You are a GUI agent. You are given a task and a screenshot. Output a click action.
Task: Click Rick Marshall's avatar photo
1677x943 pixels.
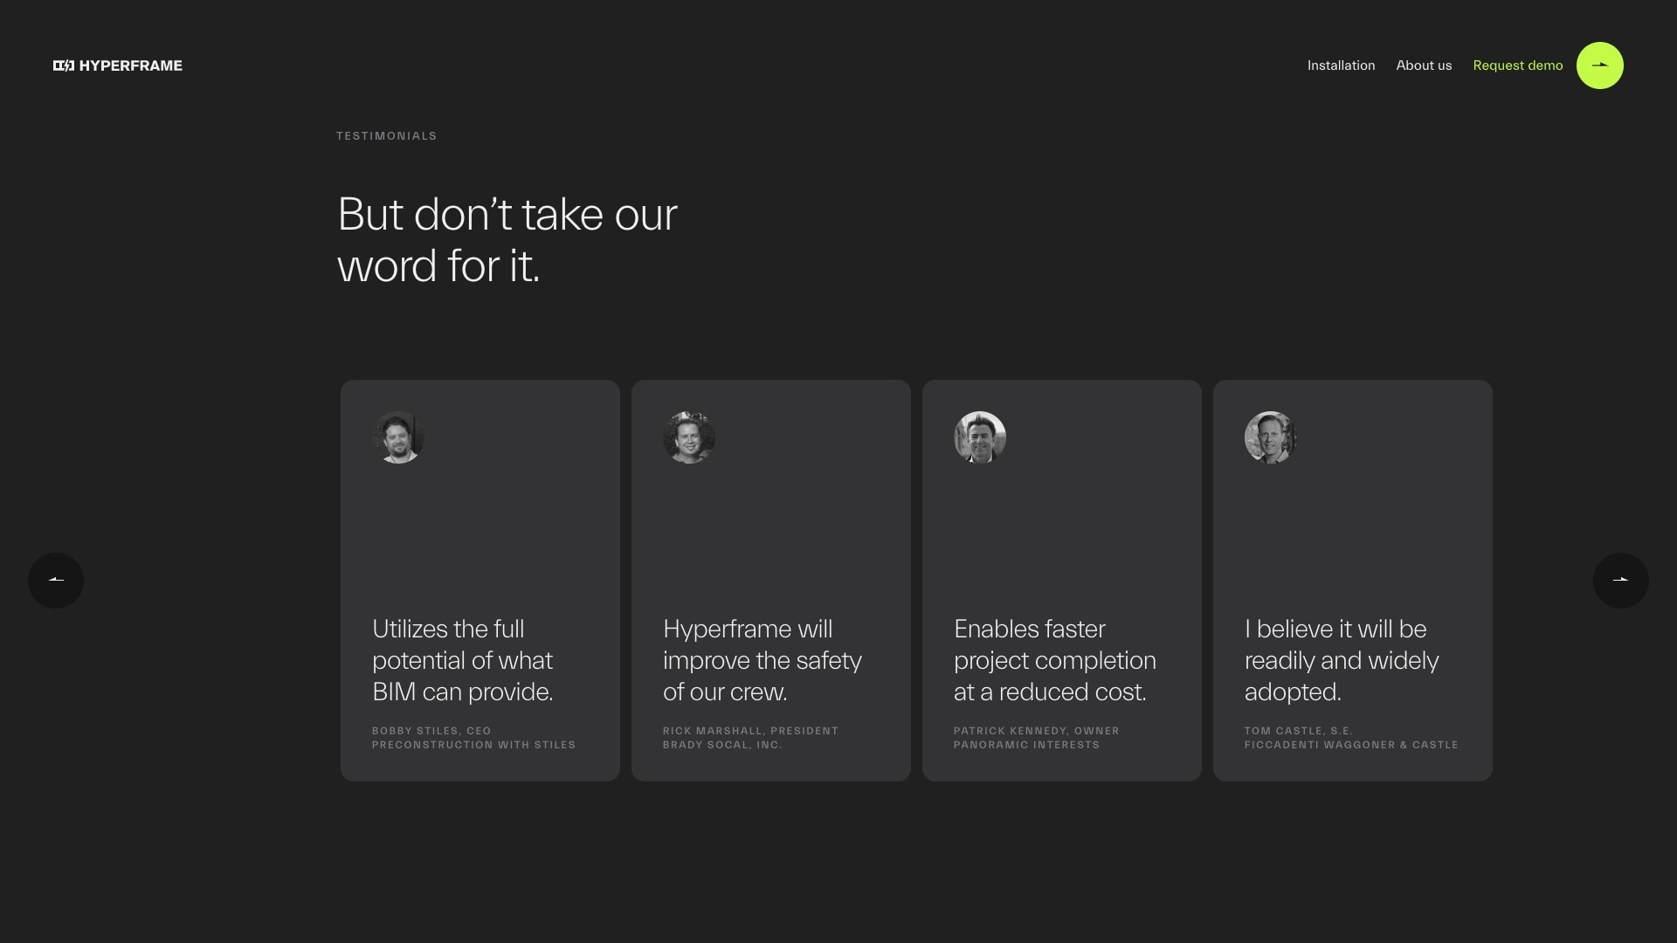coord(689,437)
